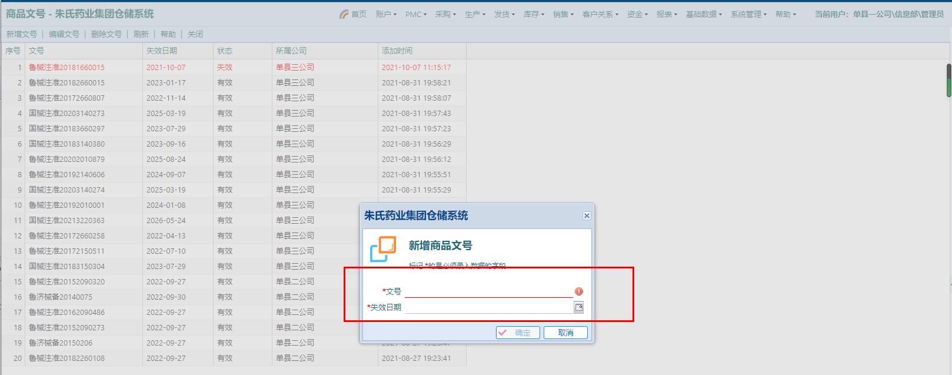Click the 取消 button in dialog
The width and height of the screenshot is (952, 375).
pos(565,333)
